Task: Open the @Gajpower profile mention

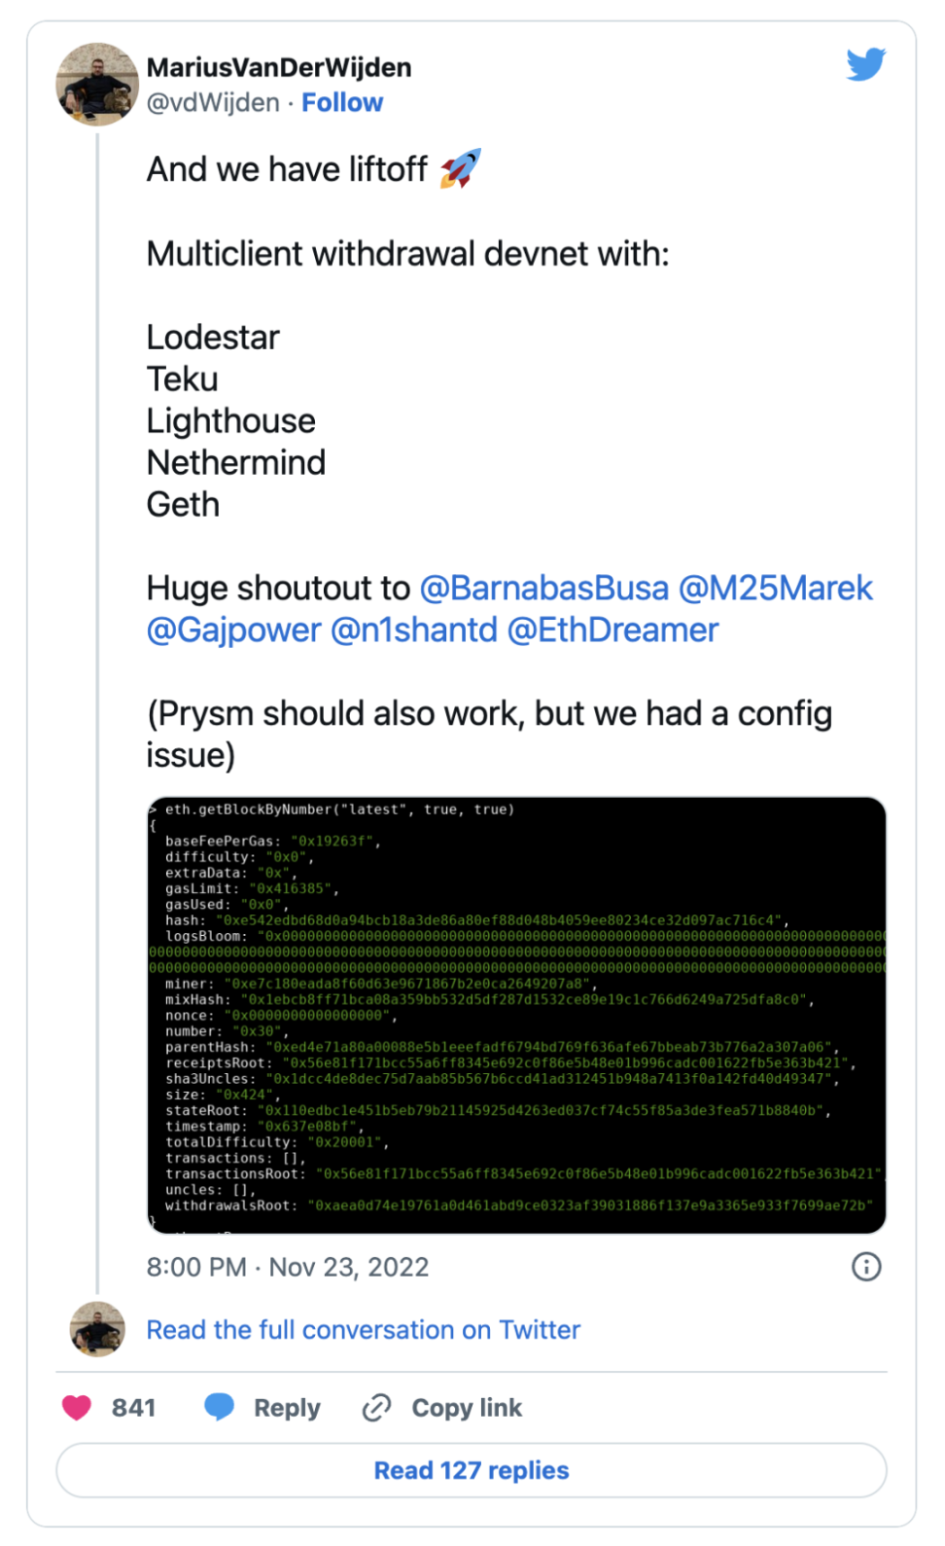Action: tap(234, 630)
